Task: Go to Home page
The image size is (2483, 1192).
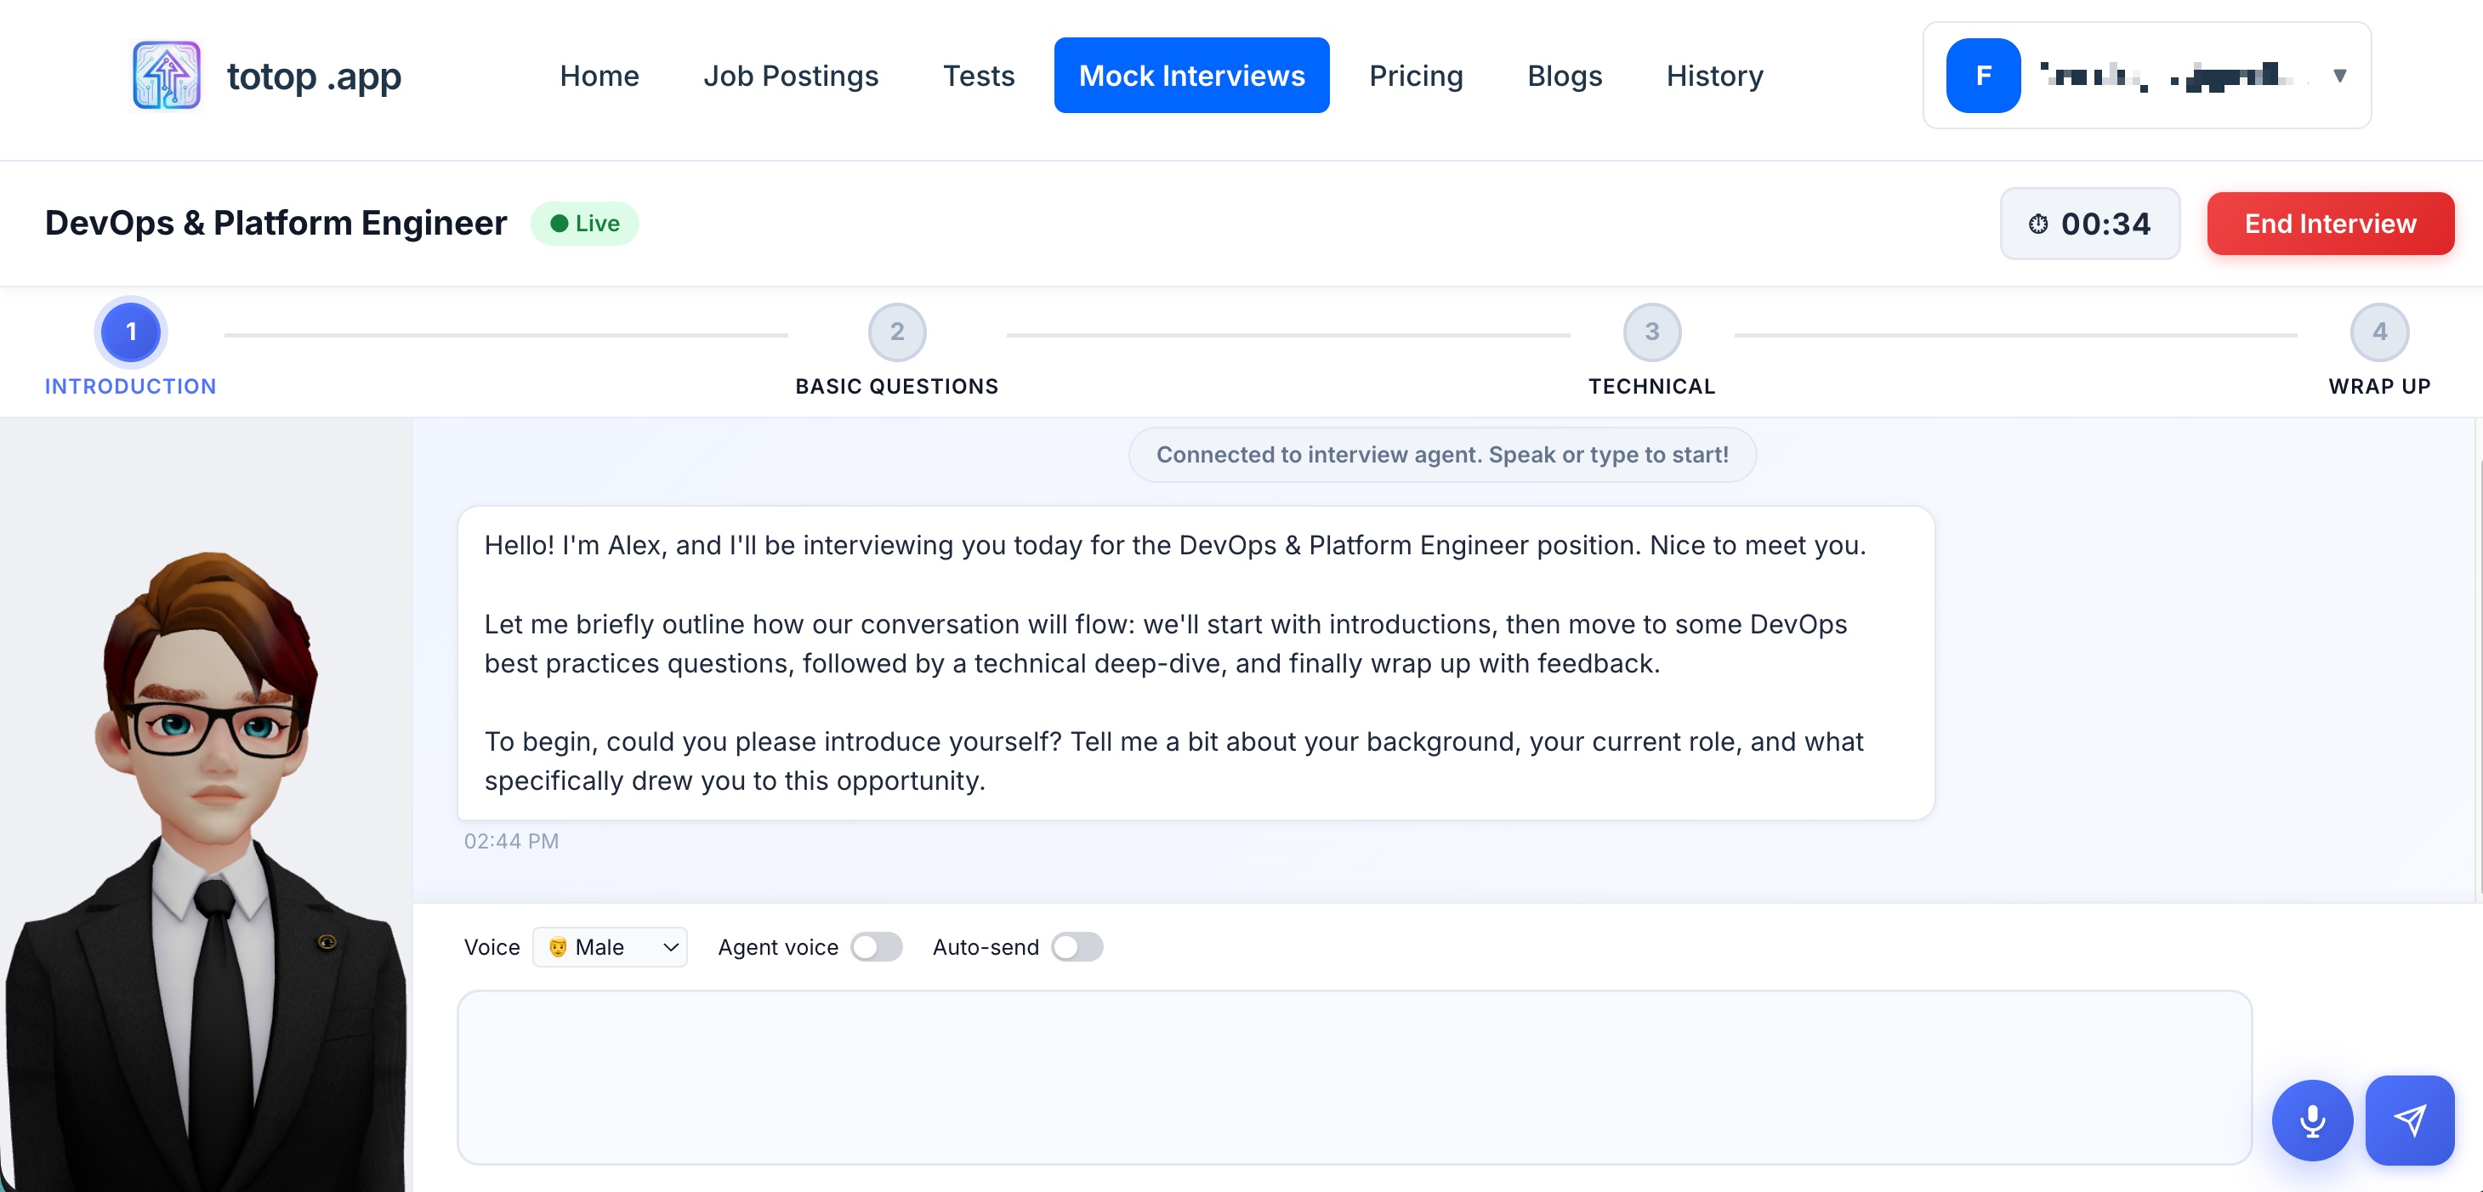Action: coord(599,75)
